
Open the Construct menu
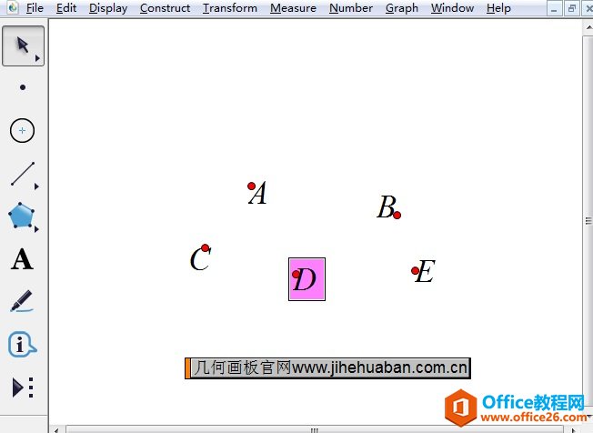165,8
